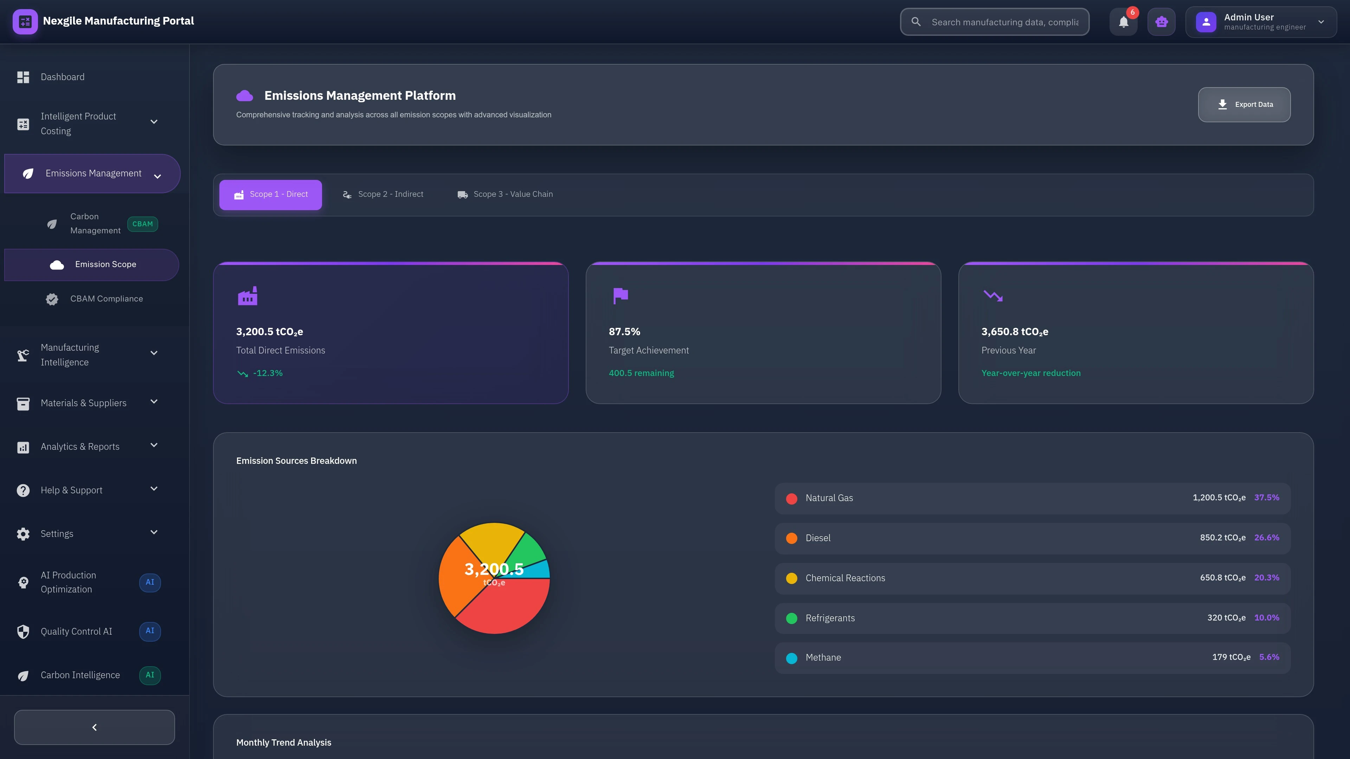
Task: Open Emissions Management in the sidebar
Action: pos(92,173)
